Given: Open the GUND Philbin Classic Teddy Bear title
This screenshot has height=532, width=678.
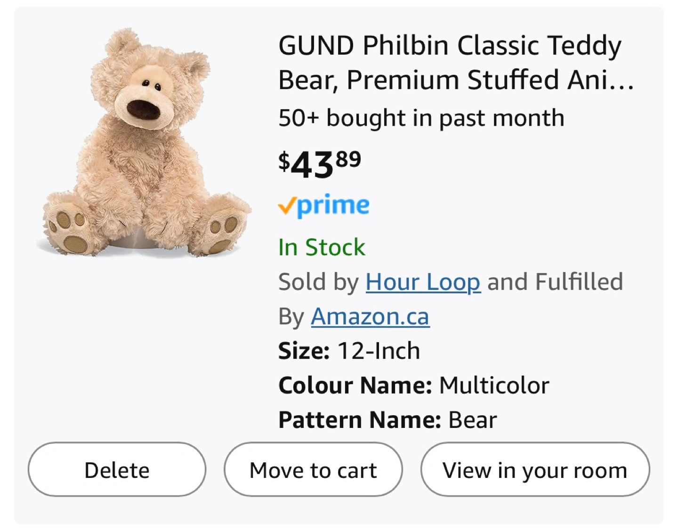Looking at the screenshot, I should click(456, 63).
